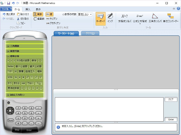Click directional pad on calculator
Screen dimensions: 181x135
pyautogui.click(x=10, y=111)
